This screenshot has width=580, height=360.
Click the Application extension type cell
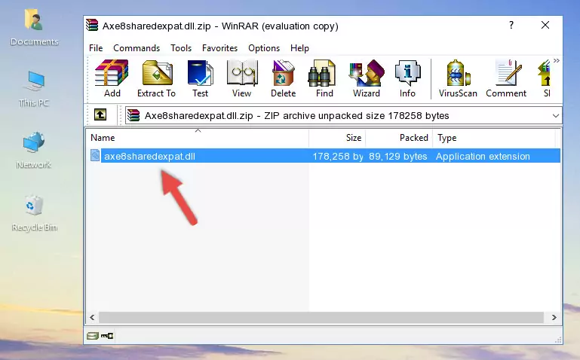(x=483, y=156)
